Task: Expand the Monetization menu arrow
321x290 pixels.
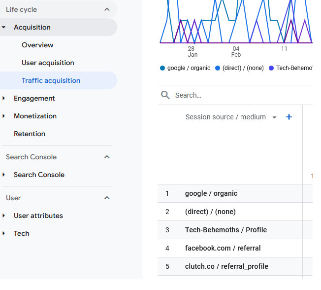Action: [x=4, y=116]
